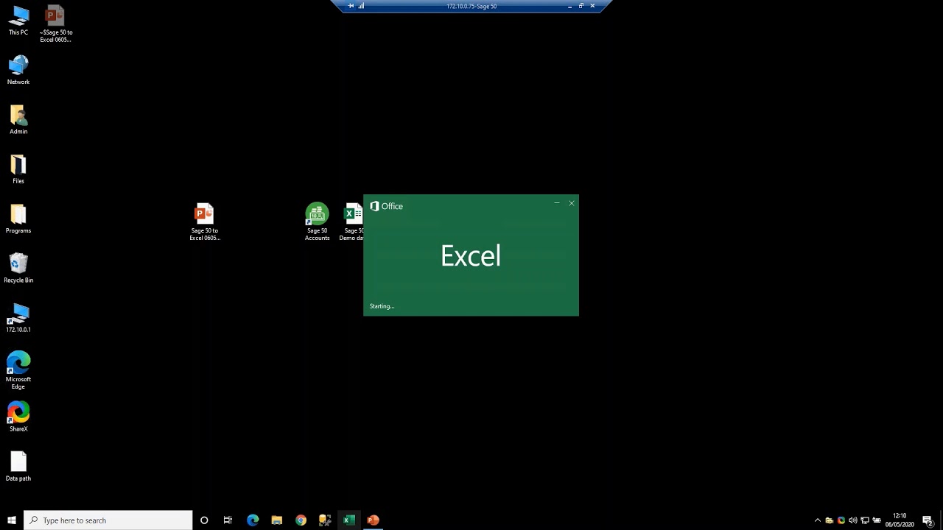This screenshot has height=530, width=943.
Task: Minimize the Excel splash screen
Action: [556, 203]
